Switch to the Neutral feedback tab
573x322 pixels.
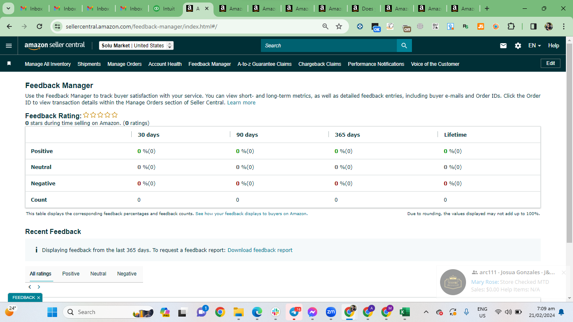98,274
